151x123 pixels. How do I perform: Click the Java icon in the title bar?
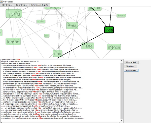(2, 2)
